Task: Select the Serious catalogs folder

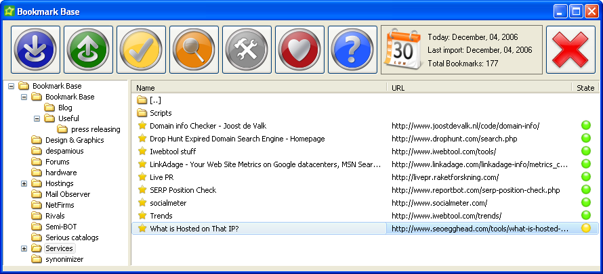Action: 72,237
